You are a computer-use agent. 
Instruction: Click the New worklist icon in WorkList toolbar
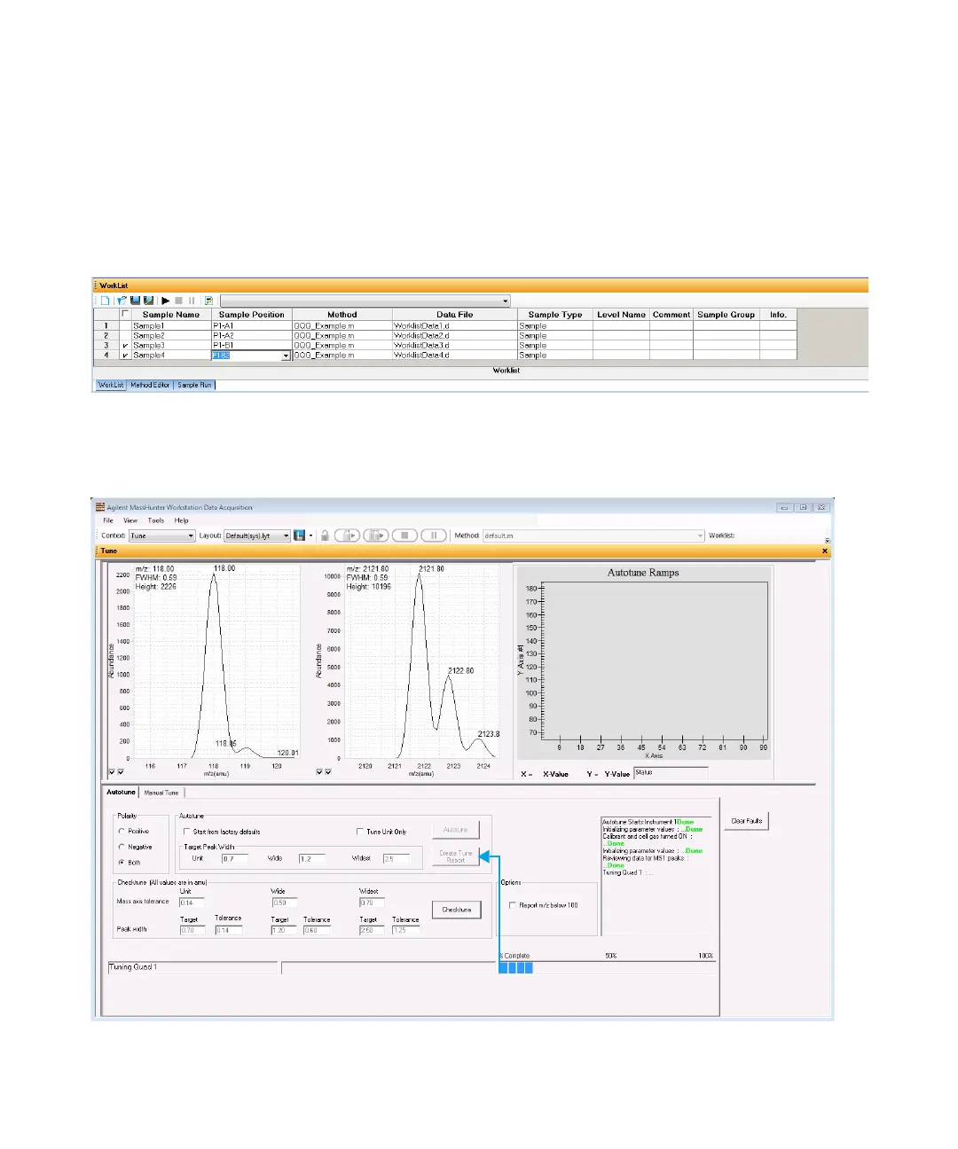tap(105, 301)
